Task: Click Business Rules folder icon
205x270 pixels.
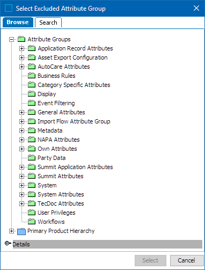Action: click(32, 76)
